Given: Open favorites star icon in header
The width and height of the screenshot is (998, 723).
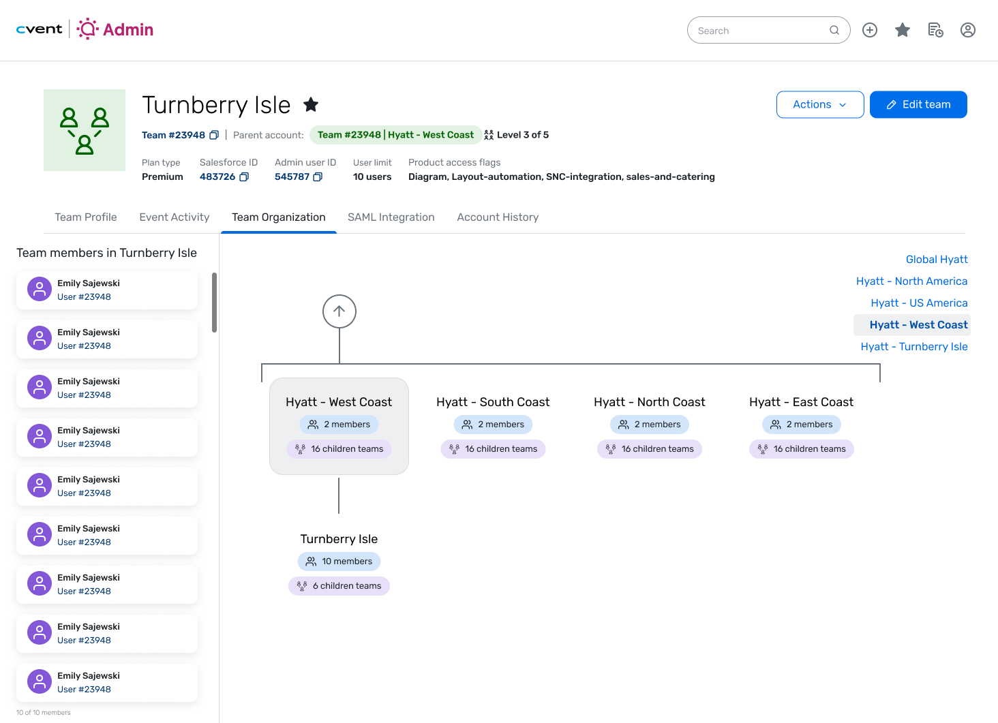Looking at the screenshot, I should coord(903,30).
